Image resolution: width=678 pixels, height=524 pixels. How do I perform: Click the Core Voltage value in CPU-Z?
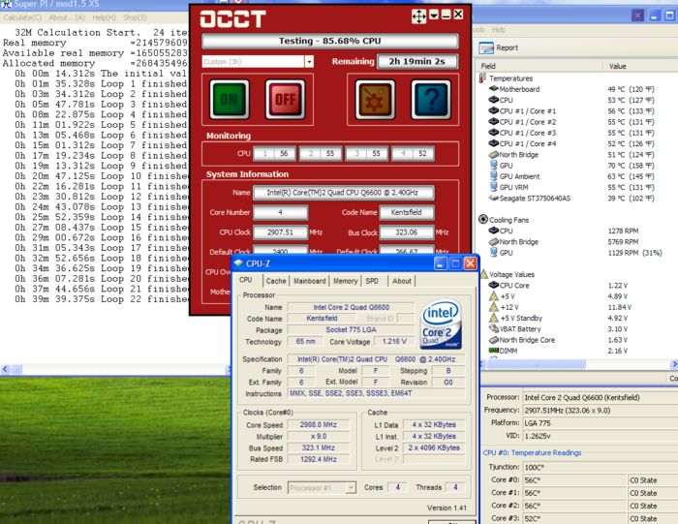click(x=394, y=342)
